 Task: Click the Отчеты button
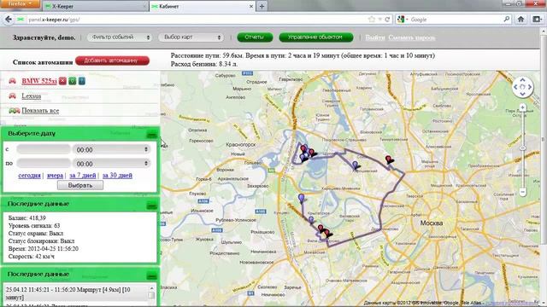tap(255, 38)
